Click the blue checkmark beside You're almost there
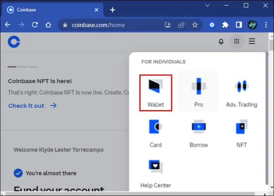This screenshot has width=274, height=196. pyautogui.click(x=18, y=173)
